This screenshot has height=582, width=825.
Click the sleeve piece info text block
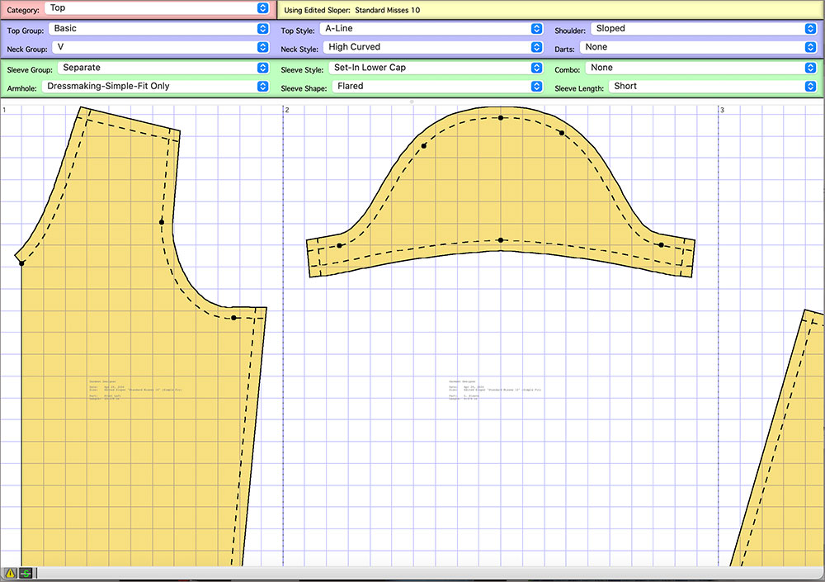tap(494, 390)
